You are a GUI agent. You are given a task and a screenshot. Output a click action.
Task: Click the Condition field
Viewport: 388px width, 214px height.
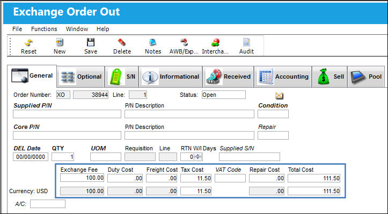click(x=273, y=114)
